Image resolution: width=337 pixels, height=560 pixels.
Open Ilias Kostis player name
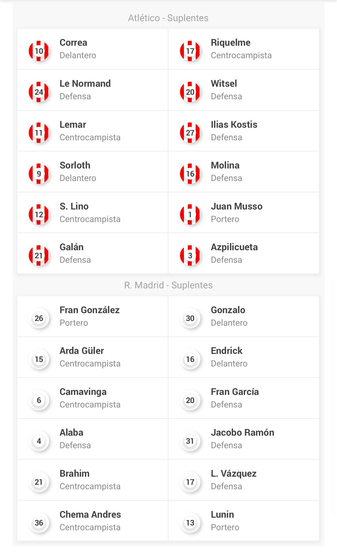[234, 125]
